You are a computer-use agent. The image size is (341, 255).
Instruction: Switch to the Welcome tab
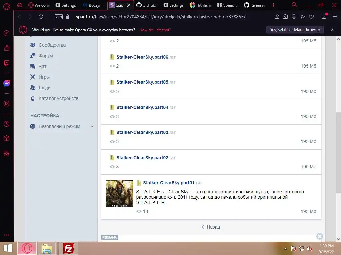click(39, 5)
